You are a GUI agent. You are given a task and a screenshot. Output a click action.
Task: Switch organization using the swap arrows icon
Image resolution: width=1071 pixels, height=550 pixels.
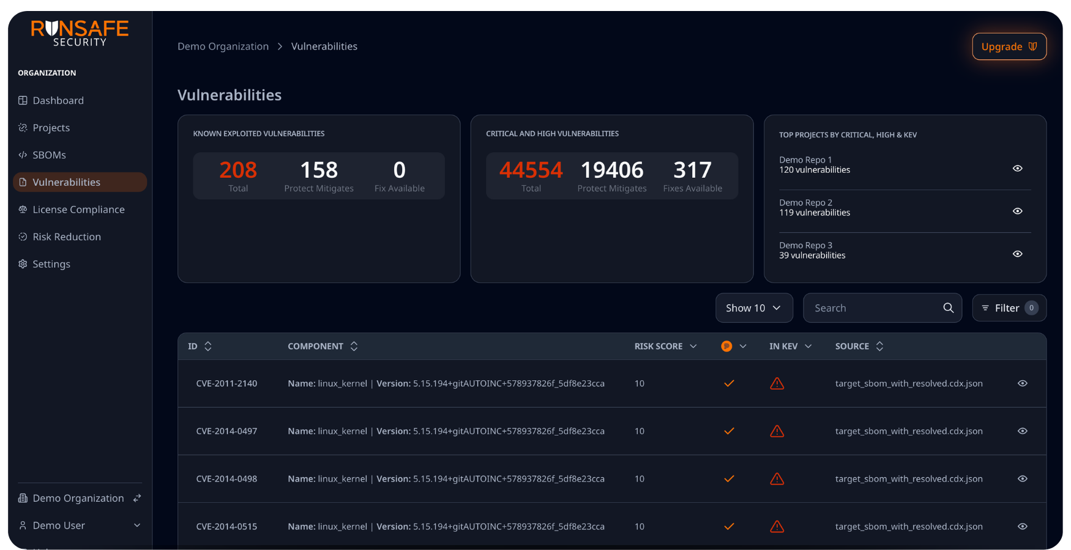[137, 498]
